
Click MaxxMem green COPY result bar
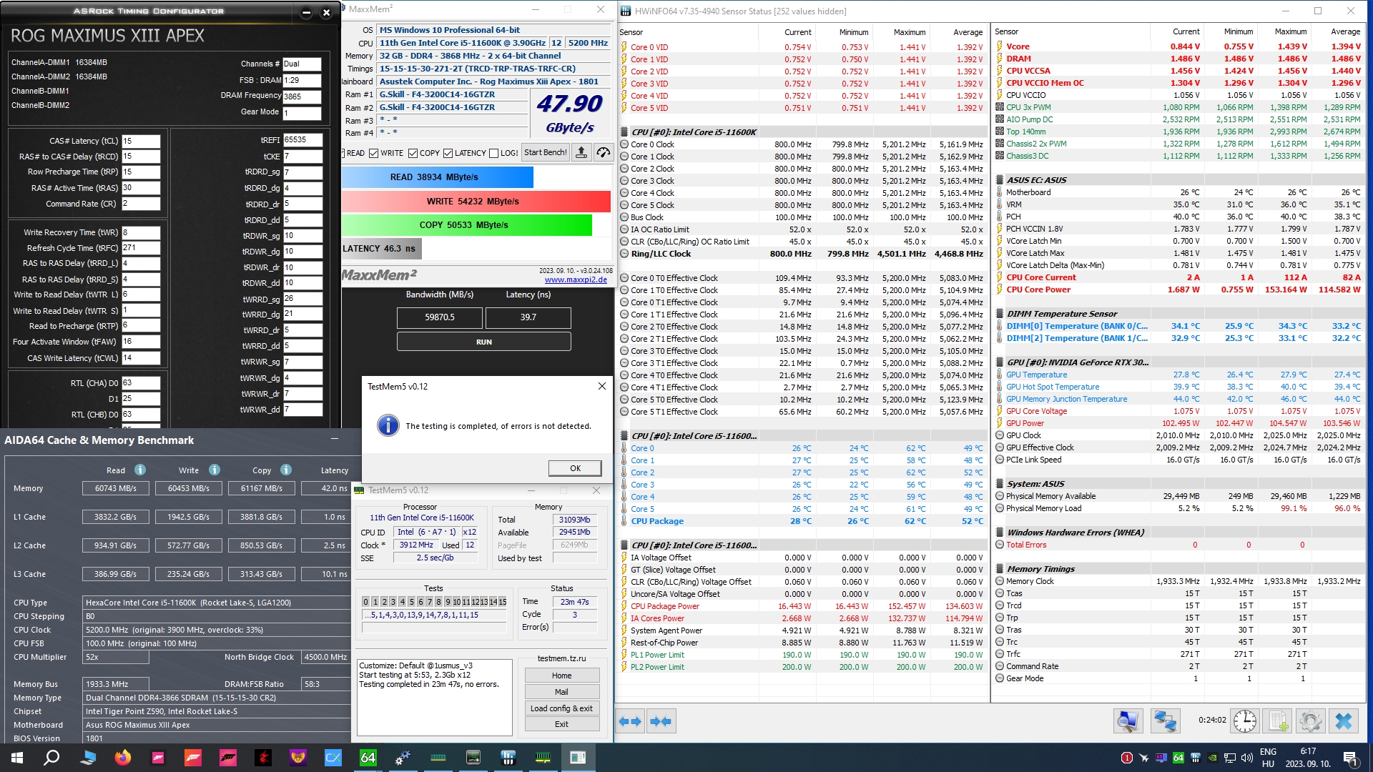point(466,225)
